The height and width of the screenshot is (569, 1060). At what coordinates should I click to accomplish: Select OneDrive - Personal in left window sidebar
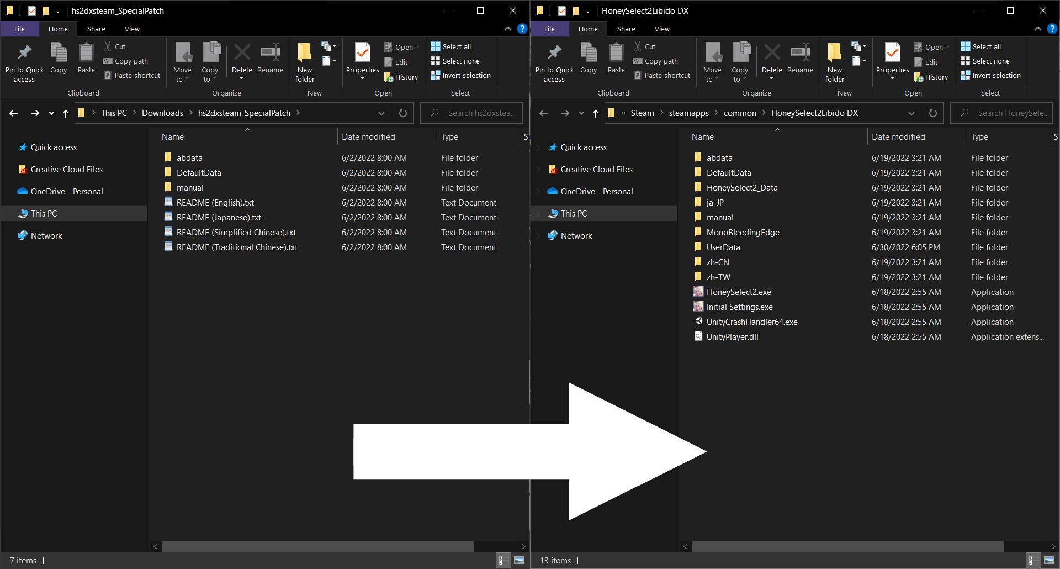coord(66,192)
